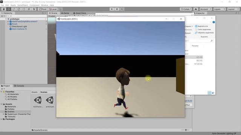Image resolution: width=241 pixels, height=135 pixels.
Task: Click Select All in Explorer ribbon
Action: (201, 26)
